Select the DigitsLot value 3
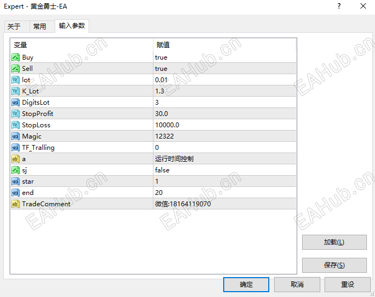Screen dimensions: 375x297 point(157,103)
